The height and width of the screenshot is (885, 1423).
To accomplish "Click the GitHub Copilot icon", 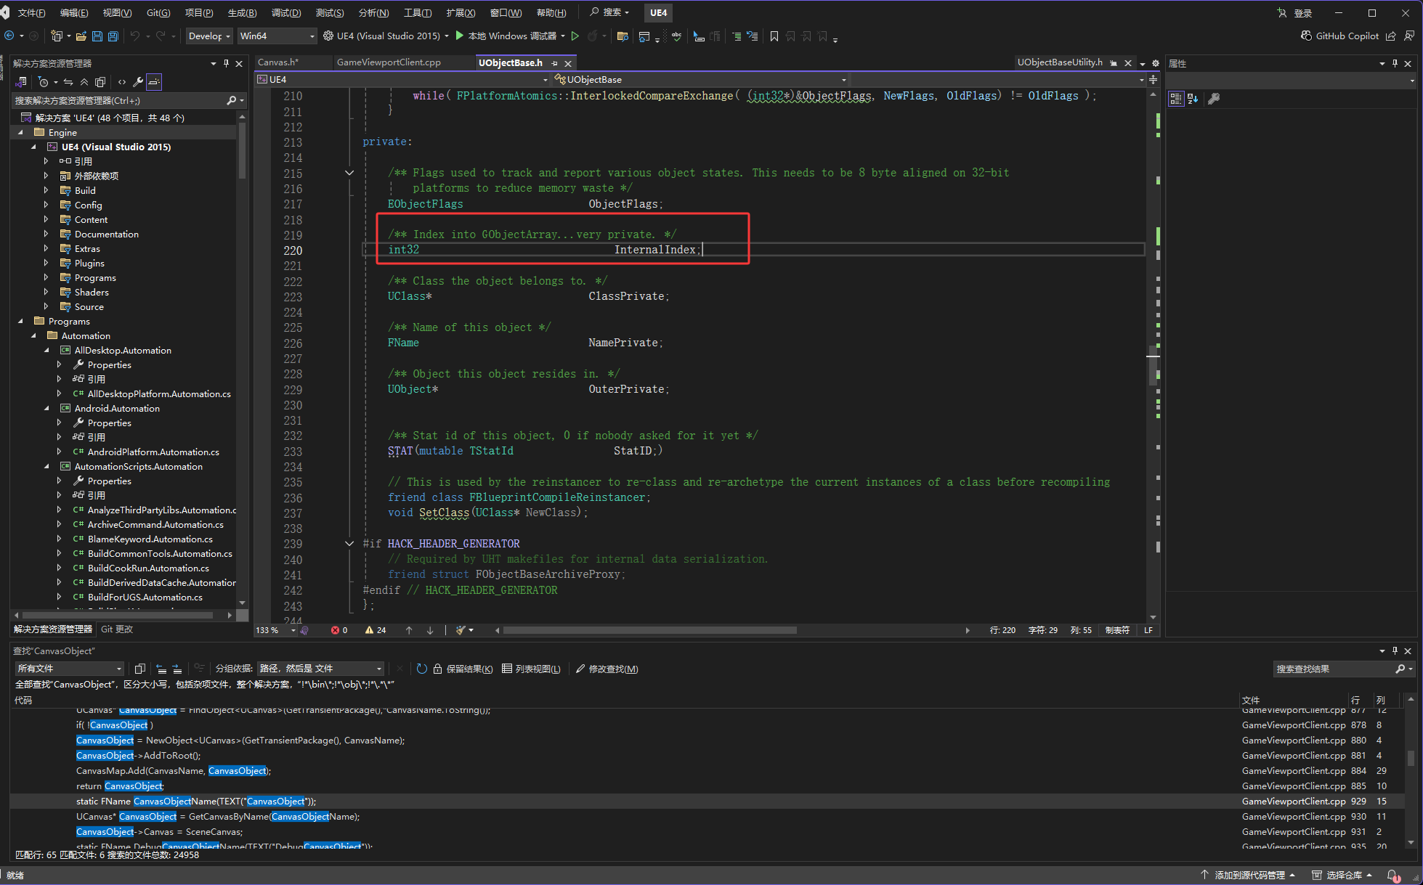I will pyautogui.click(x=1306, y=36).
